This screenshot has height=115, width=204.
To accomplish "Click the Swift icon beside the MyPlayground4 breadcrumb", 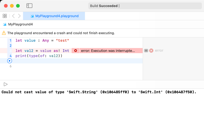I will pyautogui.click(x=5, y=24).
